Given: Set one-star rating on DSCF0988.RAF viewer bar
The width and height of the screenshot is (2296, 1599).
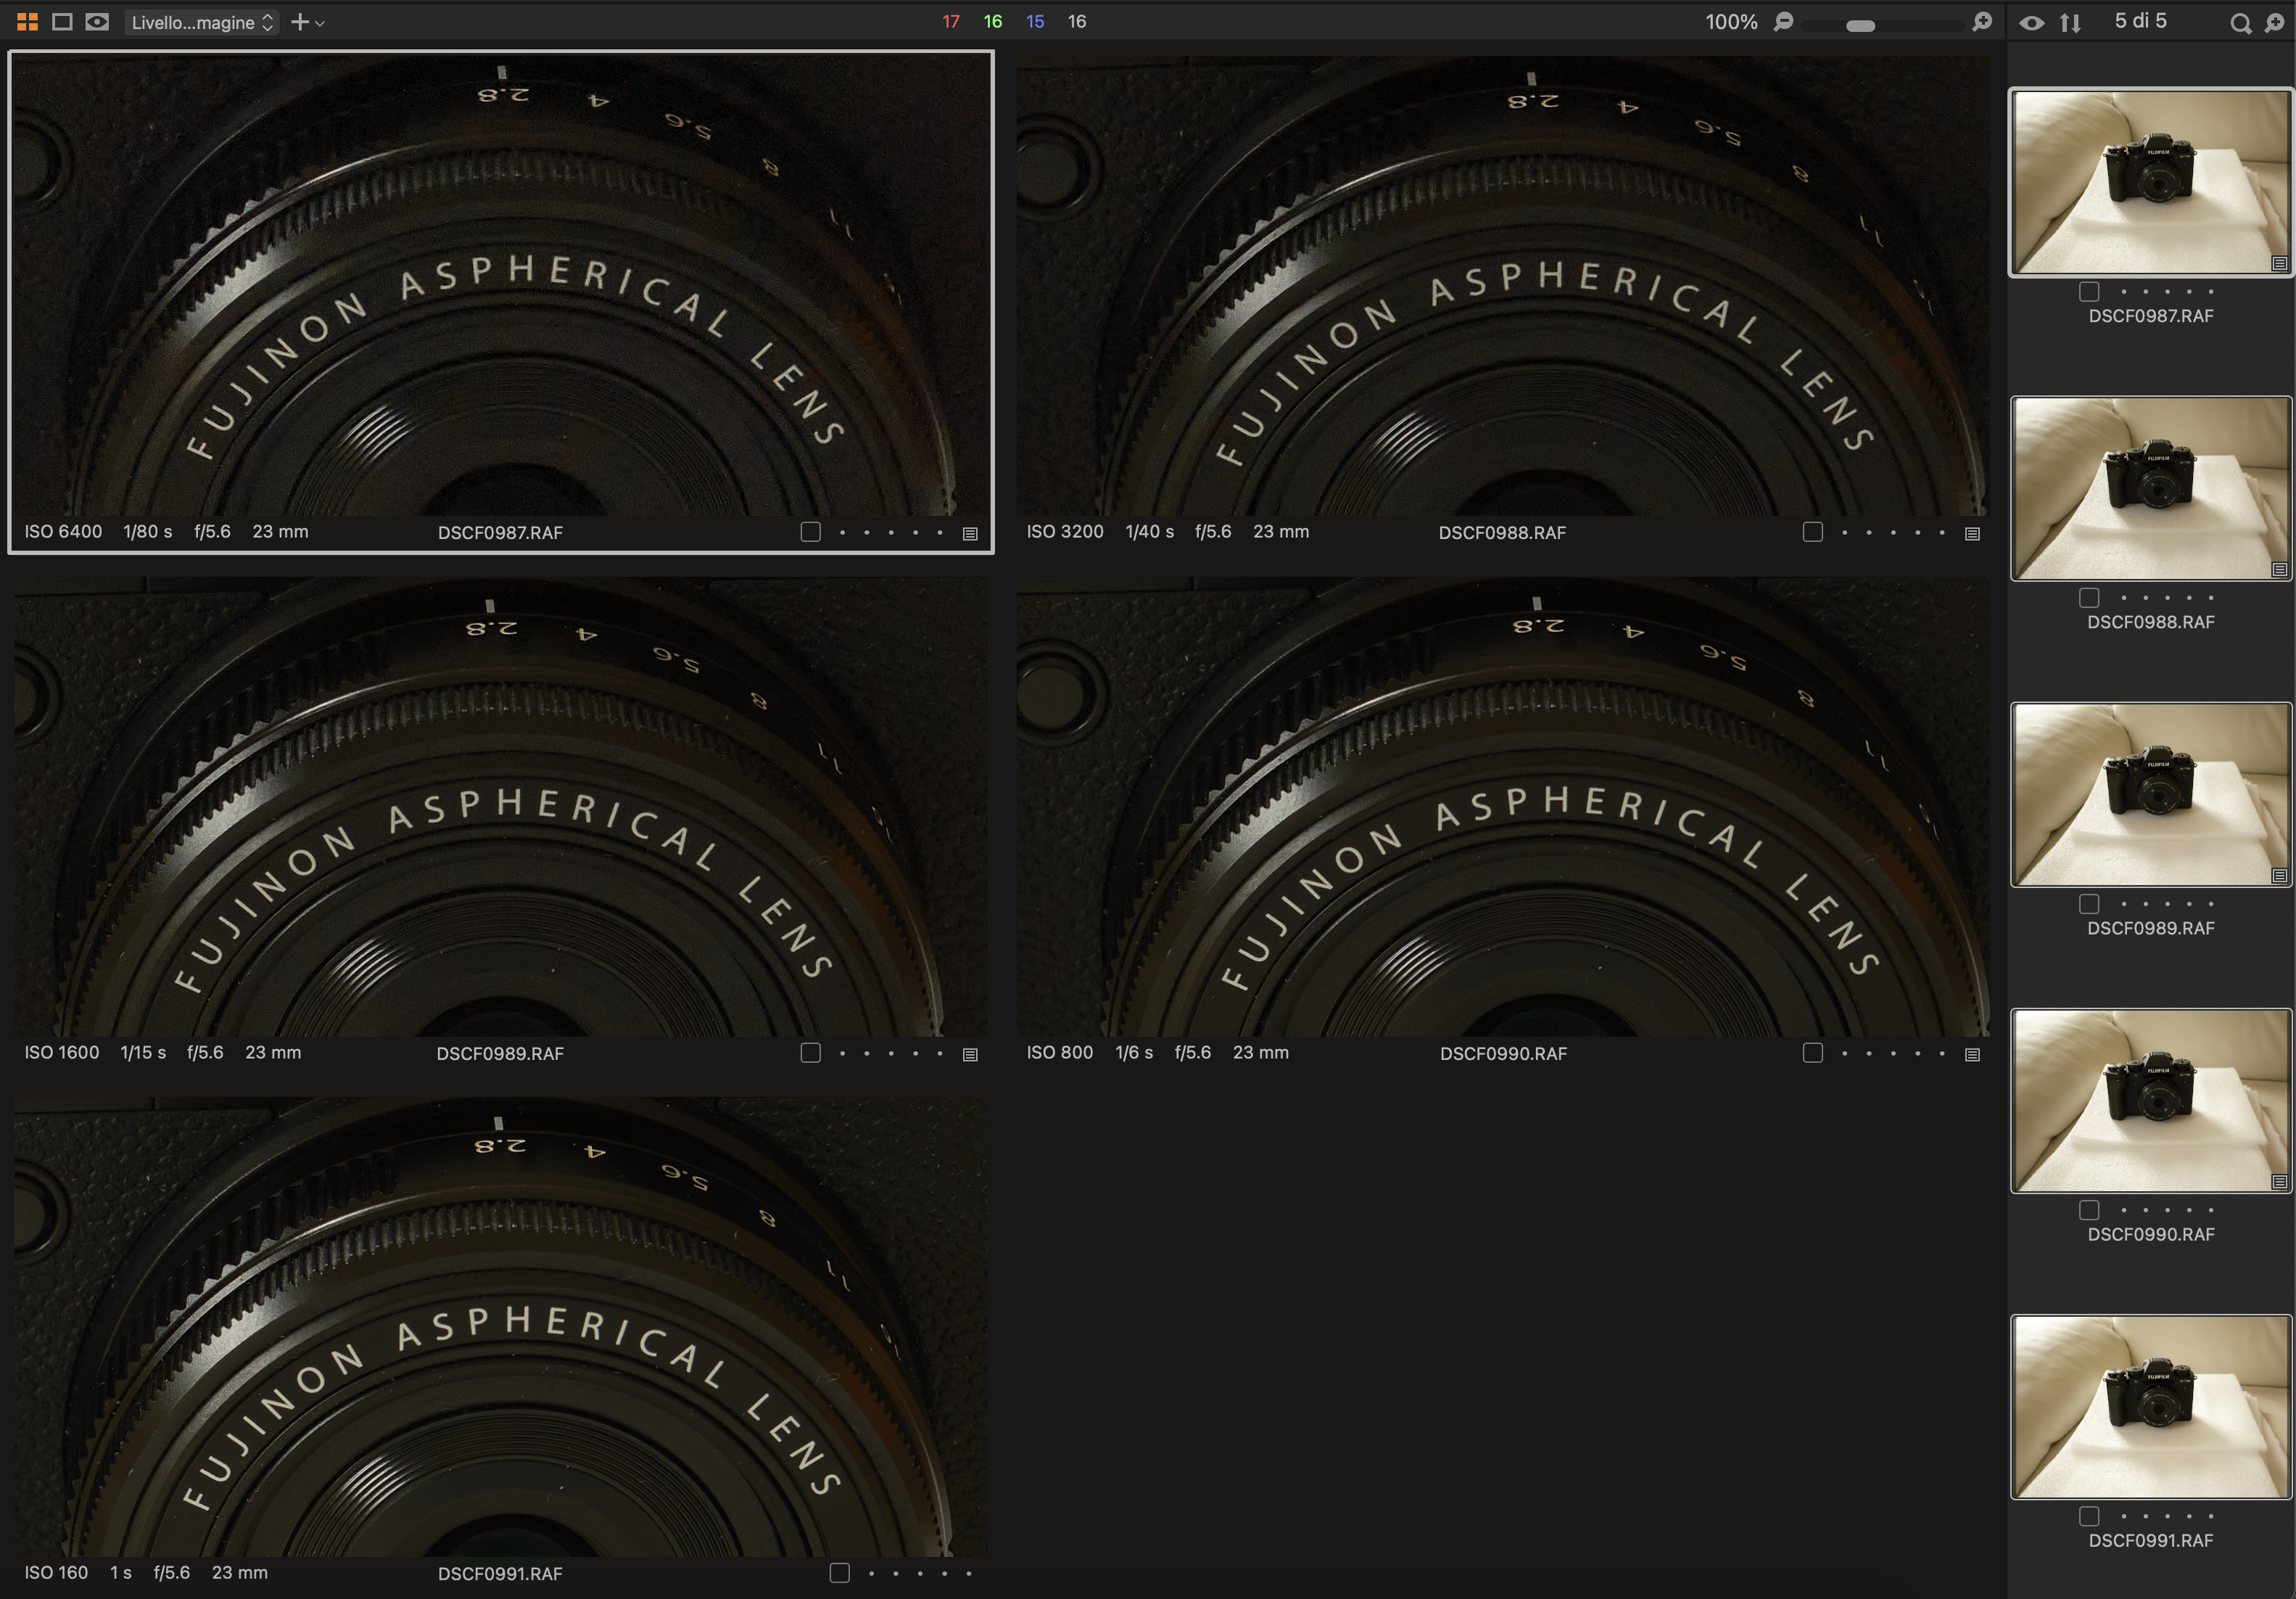Looking at the screenshot, I should 1845,533.
